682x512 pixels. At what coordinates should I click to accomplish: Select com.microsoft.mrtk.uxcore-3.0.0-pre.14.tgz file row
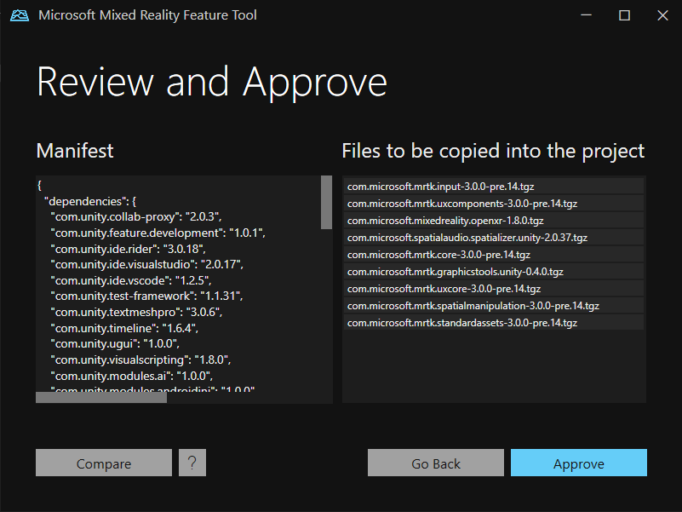pyautogui.click(x=494, y=288)
